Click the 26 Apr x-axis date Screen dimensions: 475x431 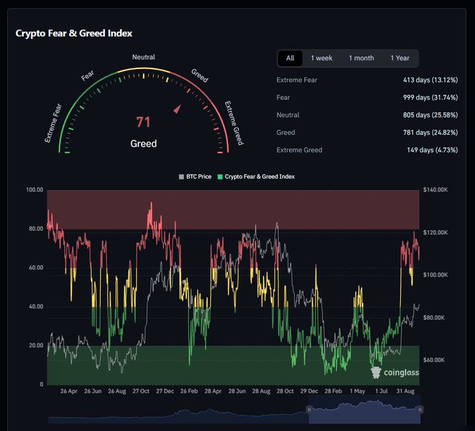(x=68, y=391)
